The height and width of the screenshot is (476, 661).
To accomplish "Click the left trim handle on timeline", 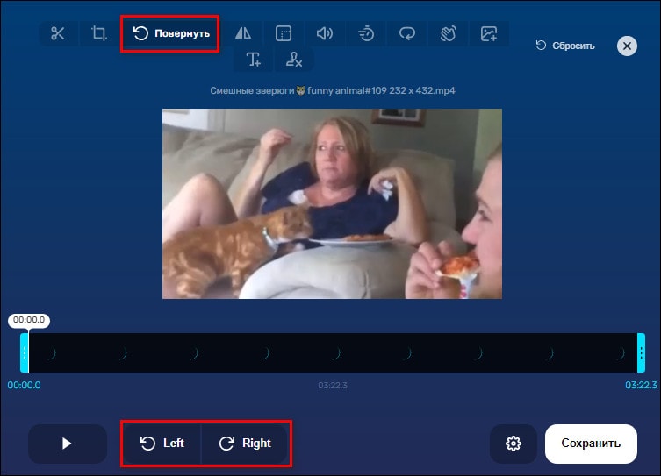I will 24,352.
